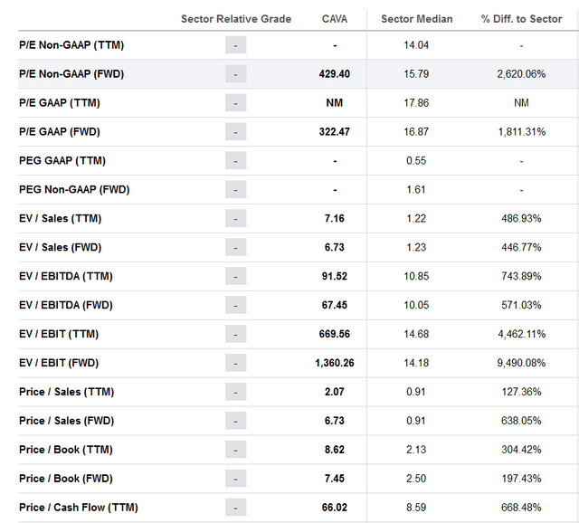Click the PEG GAAP (TTM) metric label

click(x=62, y=161)
